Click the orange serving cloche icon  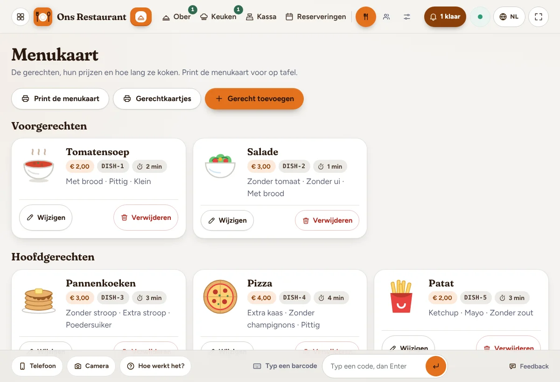141,17
